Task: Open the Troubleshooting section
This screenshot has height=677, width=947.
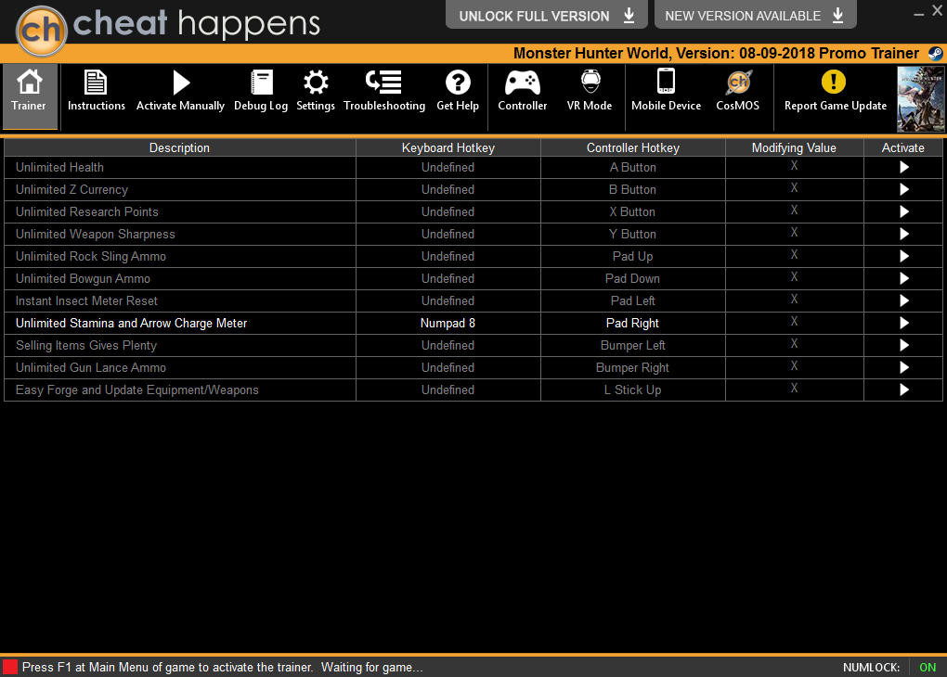Action: pos(384,91)
